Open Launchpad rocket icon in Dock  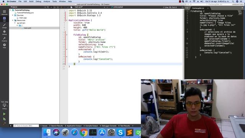(65, 132)
